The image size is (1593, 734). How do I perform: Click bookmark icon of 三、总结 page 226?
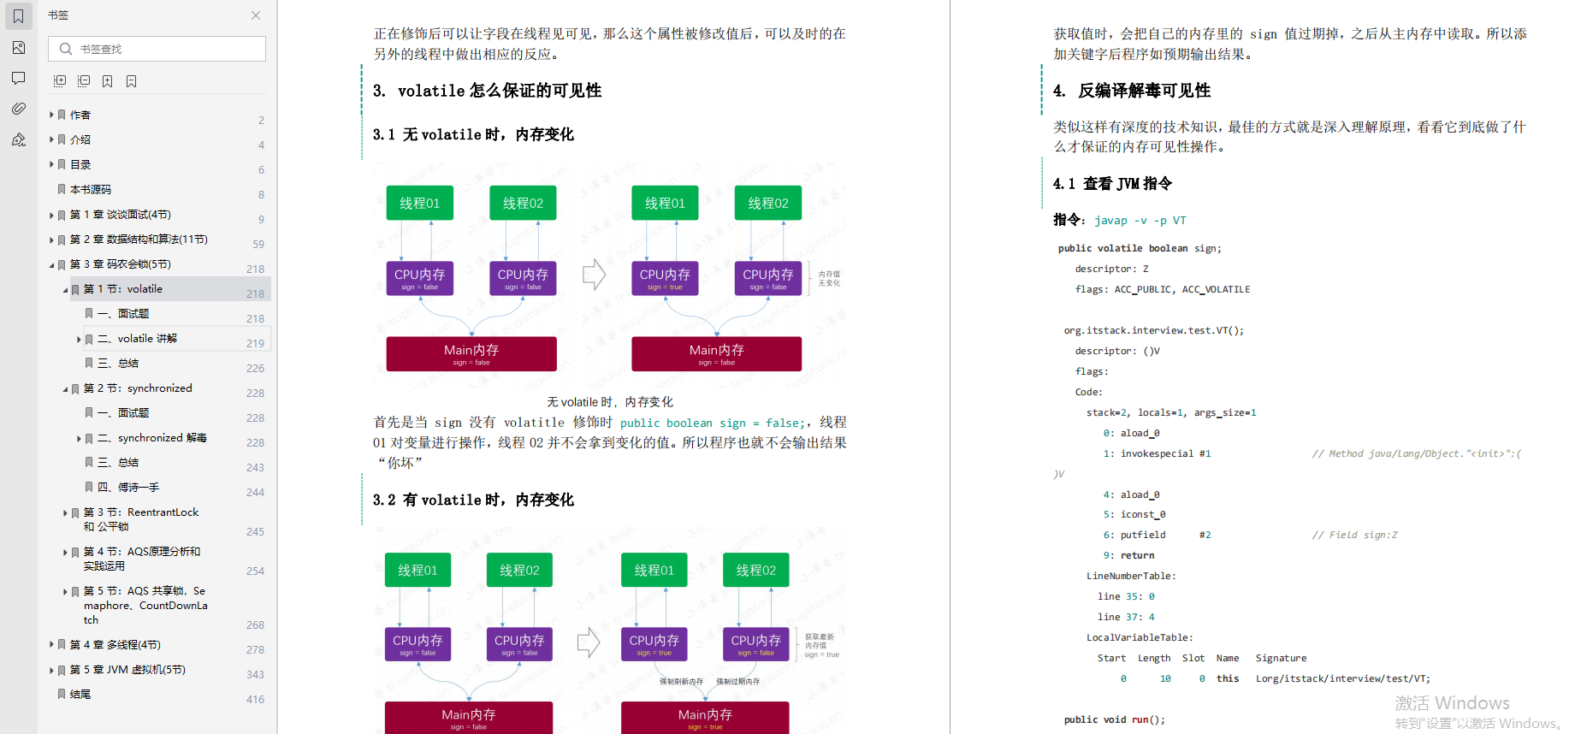click(89, 363)
